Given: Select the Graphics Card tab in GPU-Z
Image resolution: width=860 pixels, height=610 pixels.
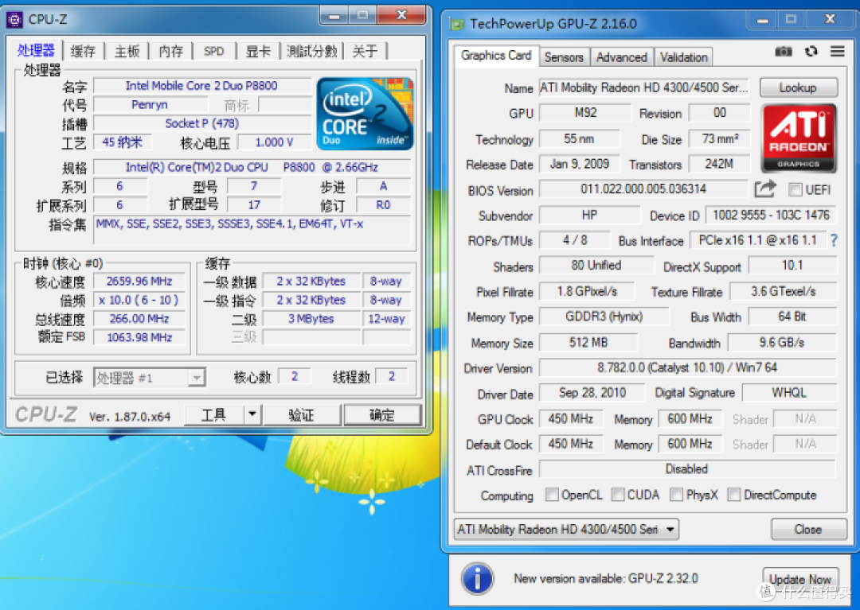Looking at the screenshot, I should point(496,56).
